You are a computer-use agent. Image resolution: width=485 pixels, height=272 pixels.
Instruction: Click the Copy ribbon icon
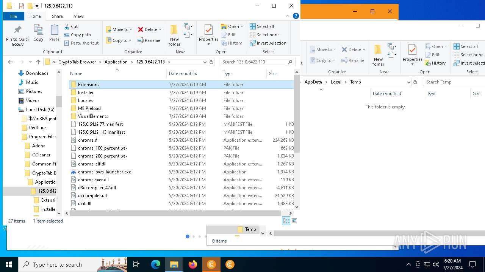(38, 33)
